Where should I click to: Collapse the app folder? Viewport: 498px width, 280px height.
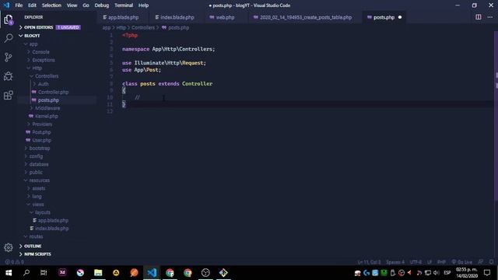click(33, 44)
